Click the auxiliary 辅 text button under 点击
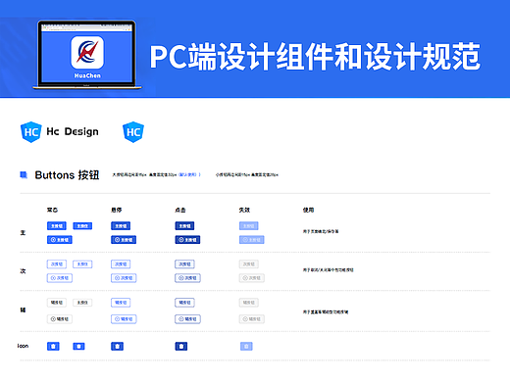 pos(184,303)
